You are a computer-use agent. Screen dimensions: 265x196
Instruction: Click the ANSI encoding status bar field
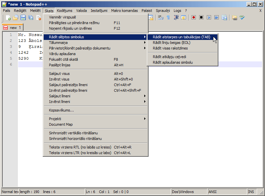(x=227, y=192)
